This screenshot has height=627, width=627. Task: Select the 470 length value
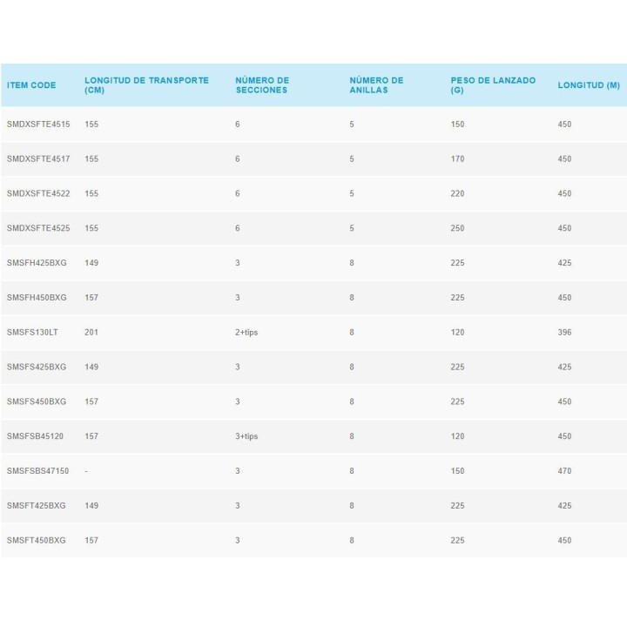564,471
